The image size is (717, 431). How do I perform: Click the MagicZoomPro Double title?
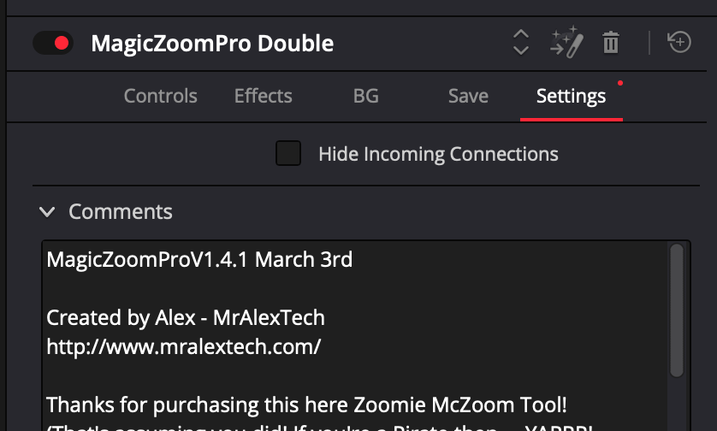tap(212, 43)
